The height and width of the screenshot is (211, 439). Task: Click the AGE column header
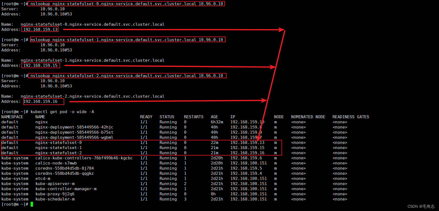pyautogui.click(x=214, y=117)
